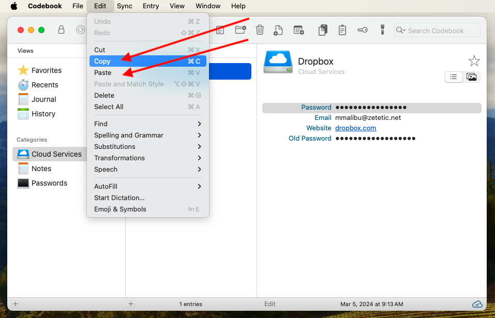
Task: Click the add field card icon
Action: pos(298,31)
